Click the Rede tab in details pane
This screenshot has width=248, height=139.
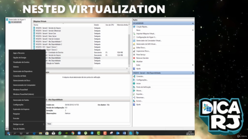(x=49, y=124)
